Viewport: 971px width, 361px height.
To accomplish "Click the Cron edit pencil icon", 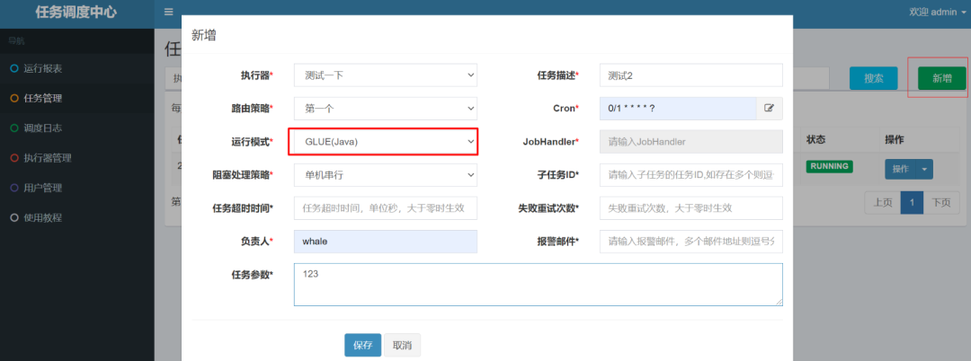I will click(769, 108).
